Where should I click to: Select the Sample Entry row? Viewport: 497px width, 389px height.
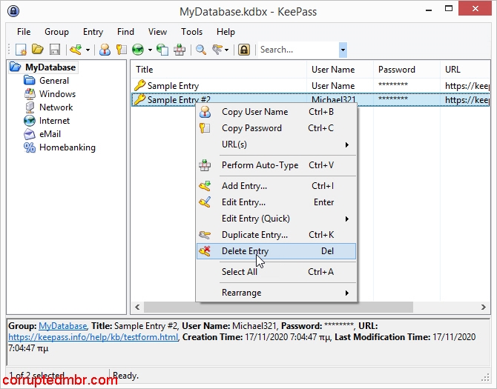tap(310, 86)
